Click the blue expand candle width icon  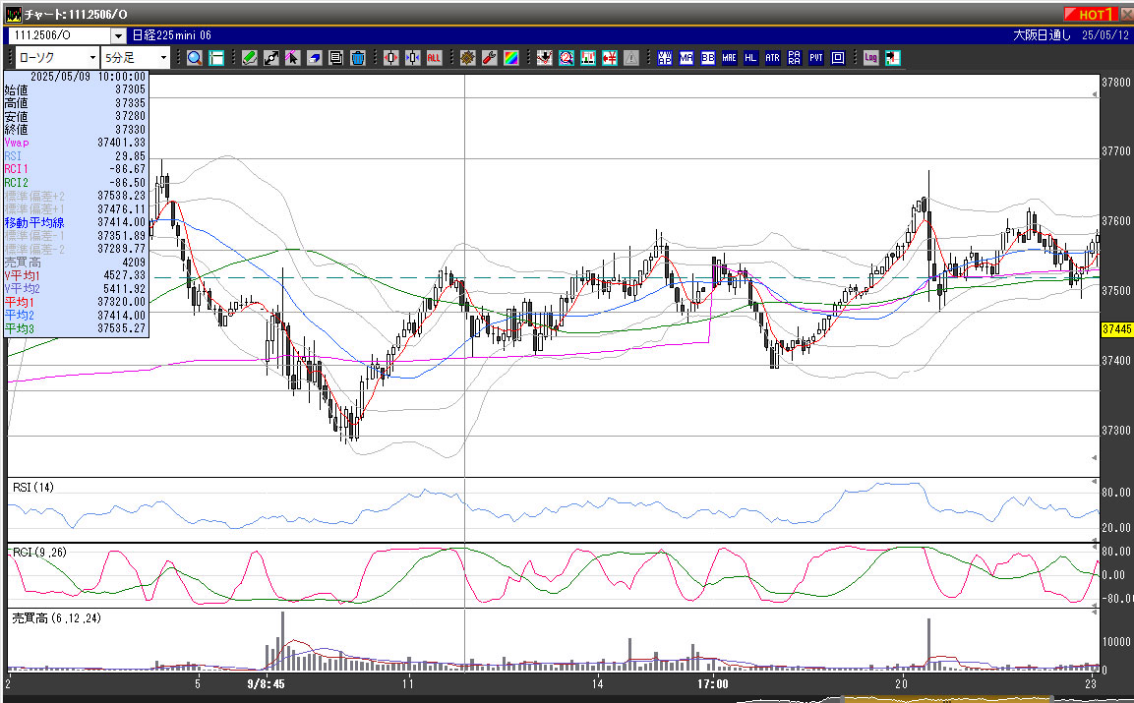pyautogui.click(x=413, y=58)
